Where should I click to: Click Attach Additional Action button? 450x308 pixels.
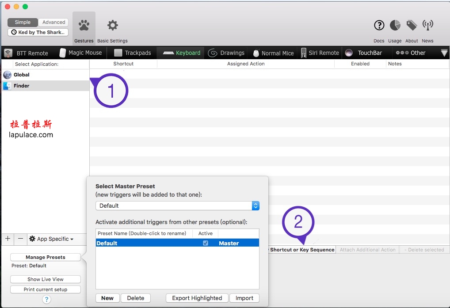coord(368,250)
